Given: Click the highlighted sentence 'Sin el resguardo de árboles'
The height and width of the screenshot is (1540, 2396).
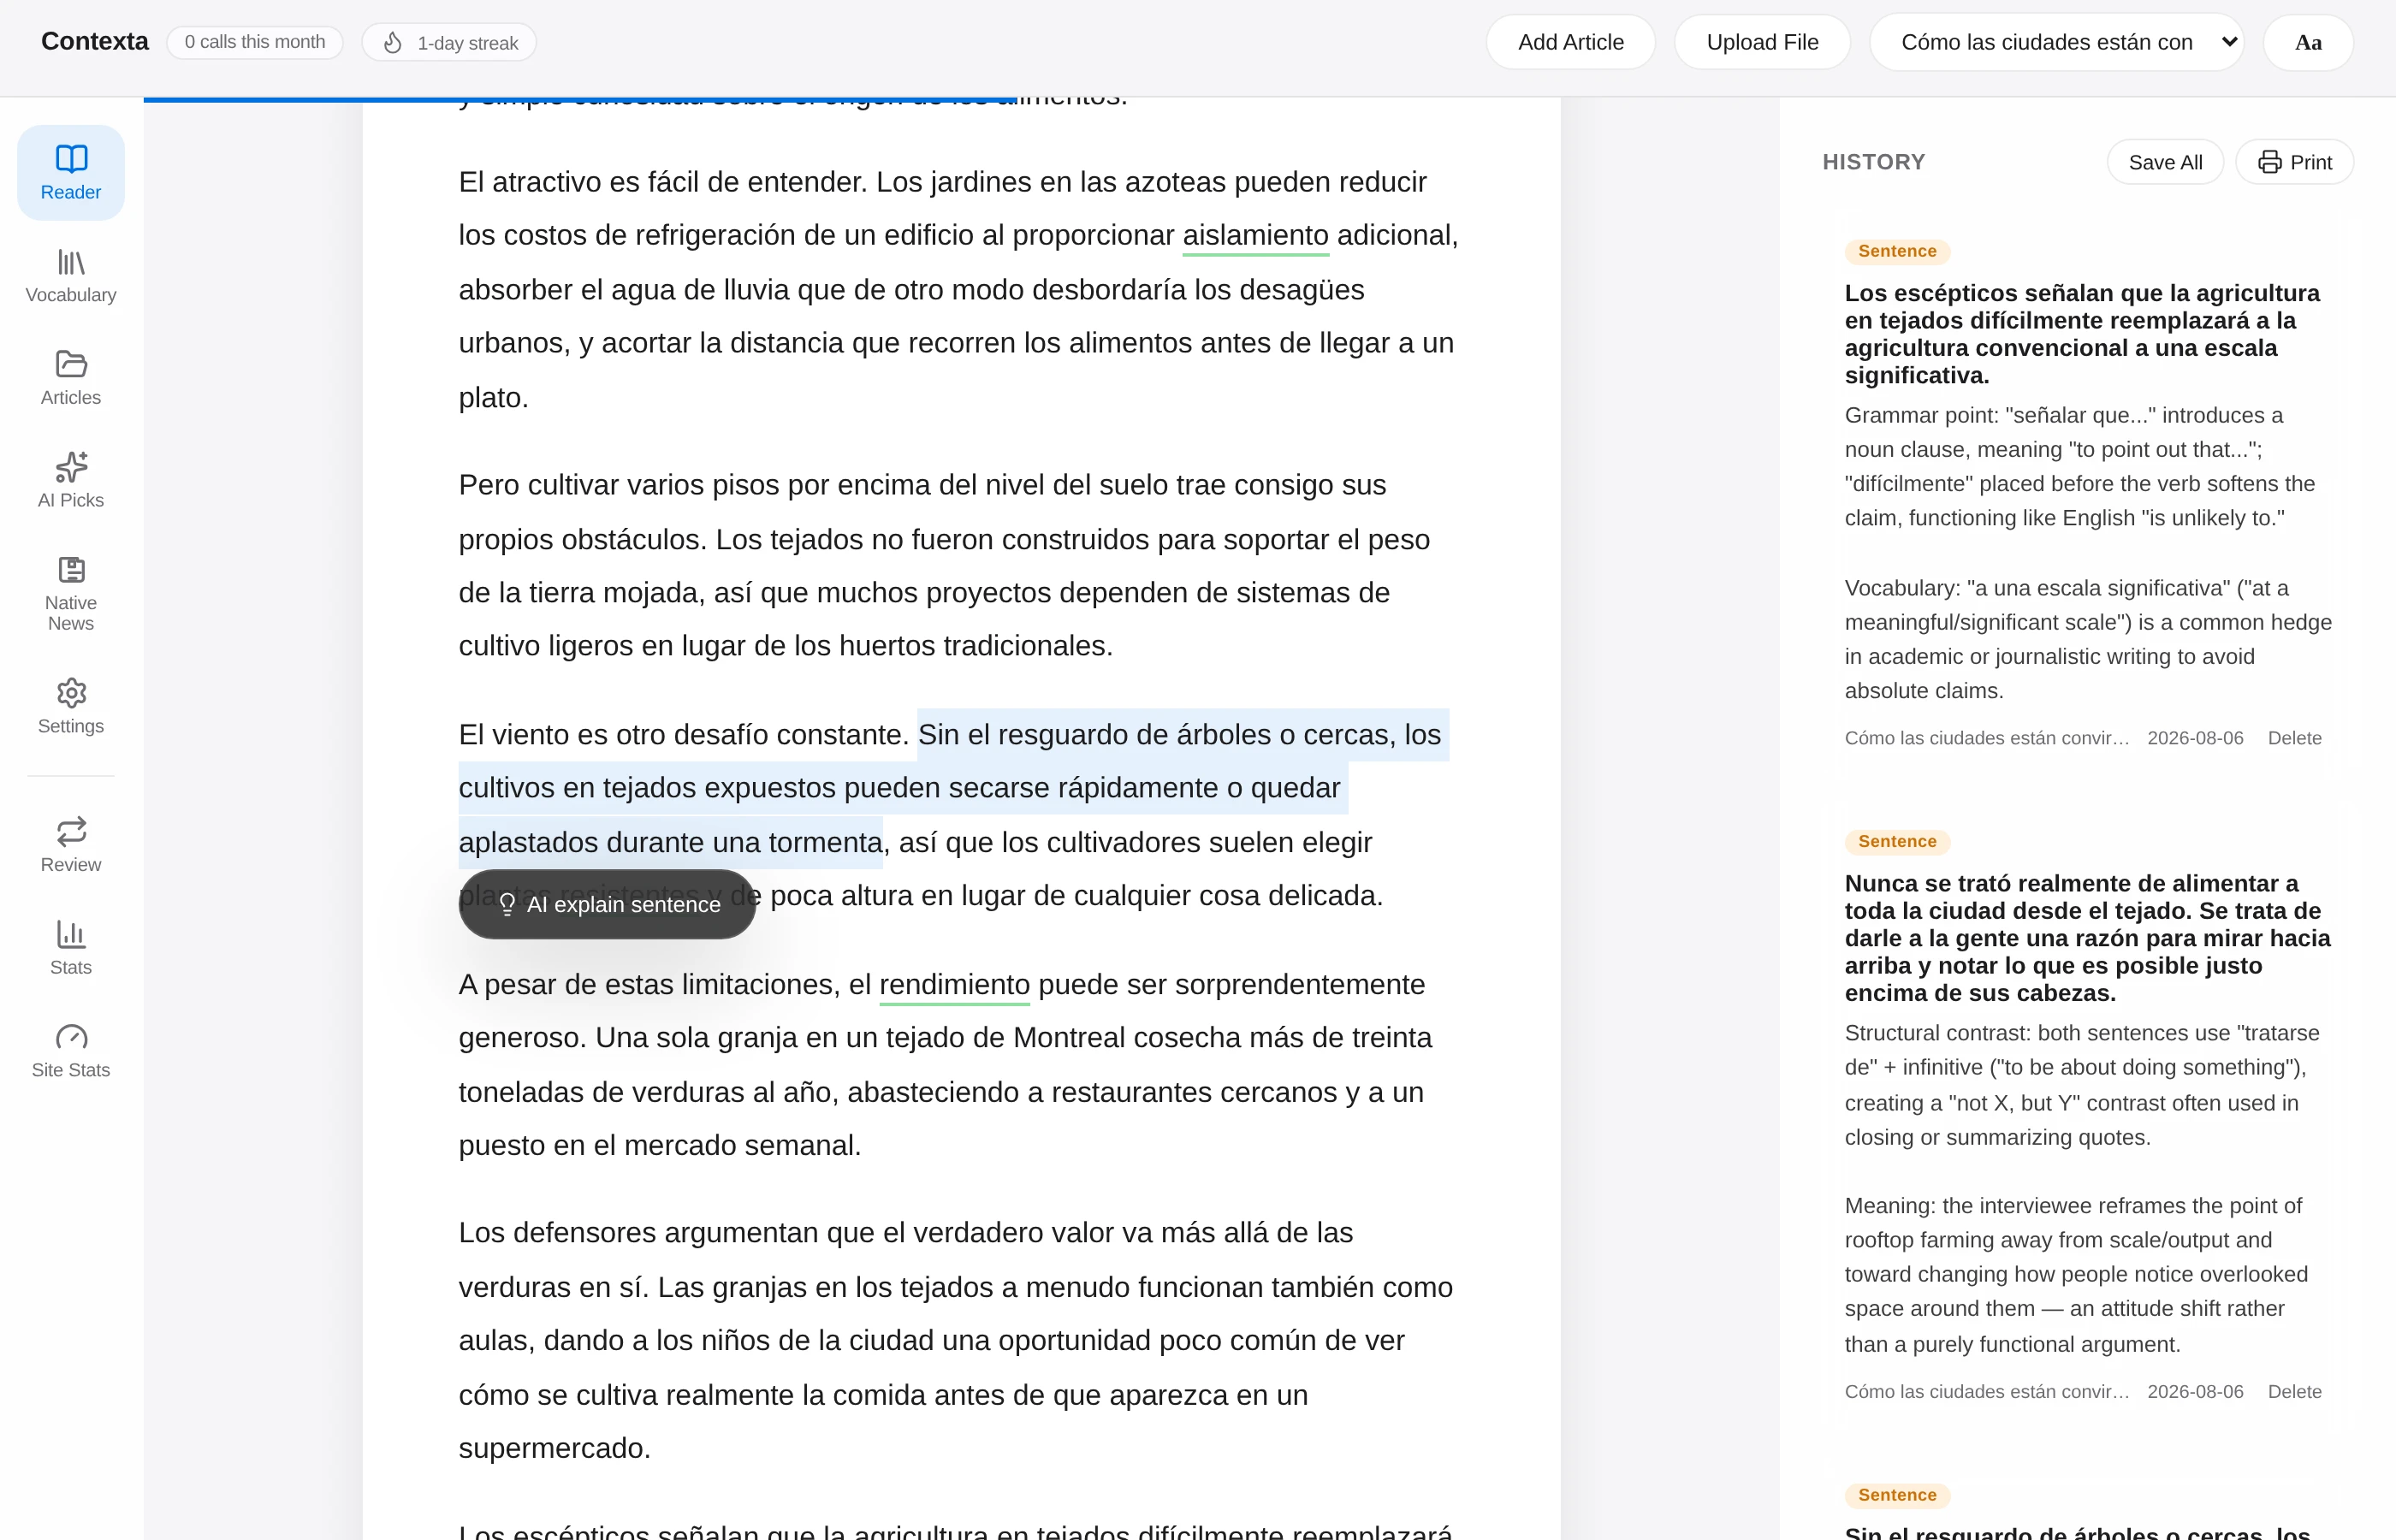Looking at the screenshot, I should 954,788.
